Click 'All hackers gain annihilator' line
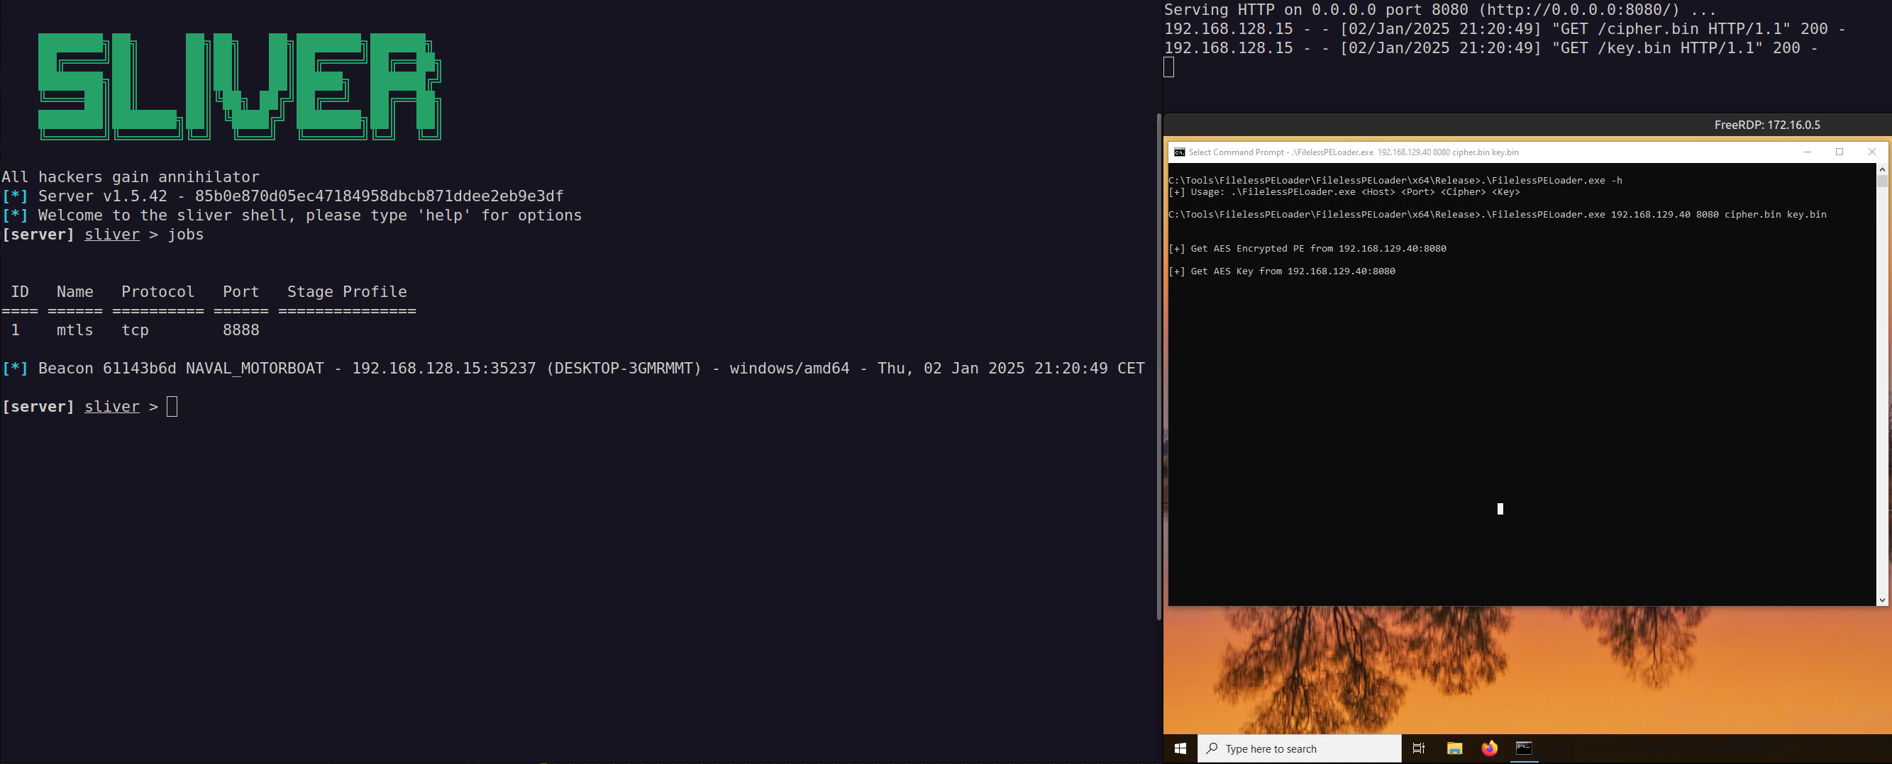Image resolution: width=1892 pixels, height=764 pixels. pyautogui.click(x=131, y=178)
